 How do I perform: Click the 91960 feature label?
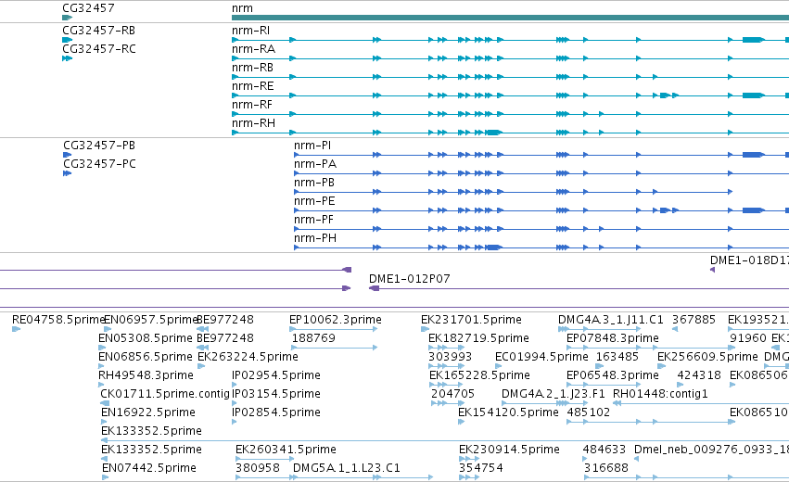[x=748, y=338]
